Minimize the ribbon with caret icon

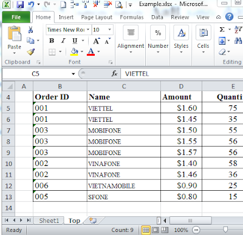point(219,17)
